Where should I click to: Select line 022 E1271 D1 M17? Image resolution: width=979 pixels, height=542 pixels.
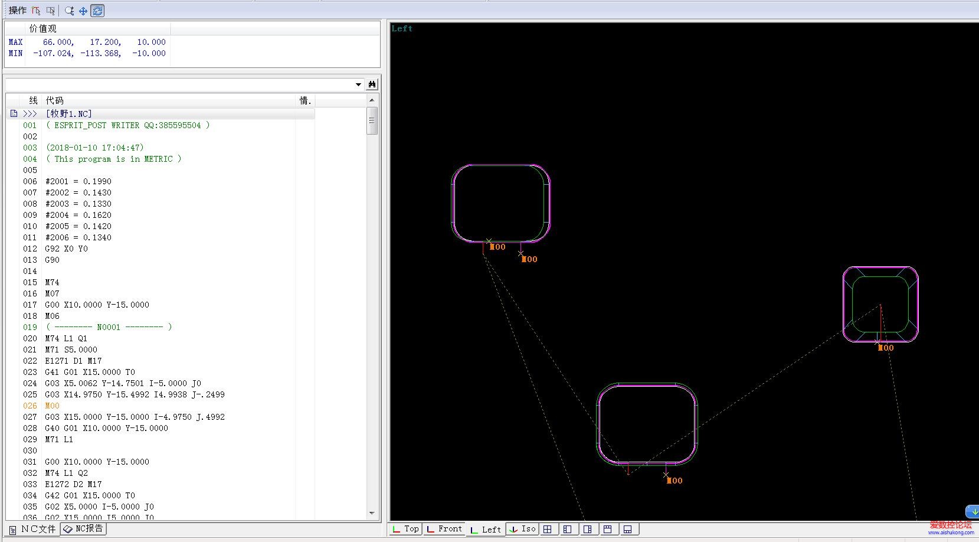(161, 361)
